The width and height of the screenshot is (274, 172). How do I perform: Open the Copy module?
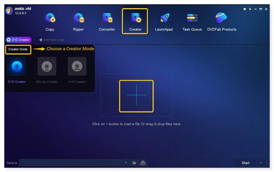click(x=50, y=21)
